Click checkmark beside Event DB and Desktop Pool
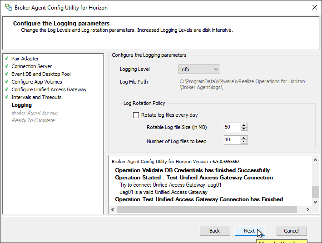Screen dimensions: 322x243 [x=7, y=74]
